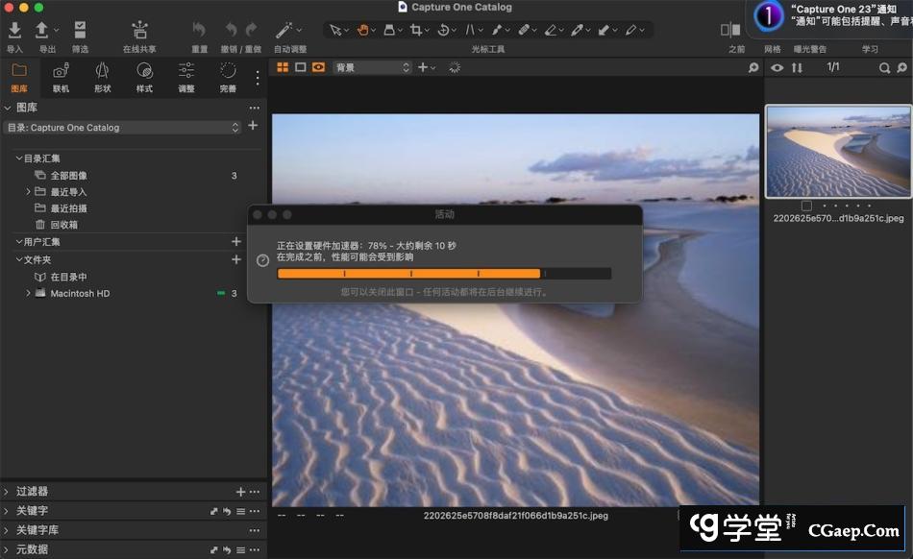Select the sand dune thumbnail in browser

click(x=838, y=151)
